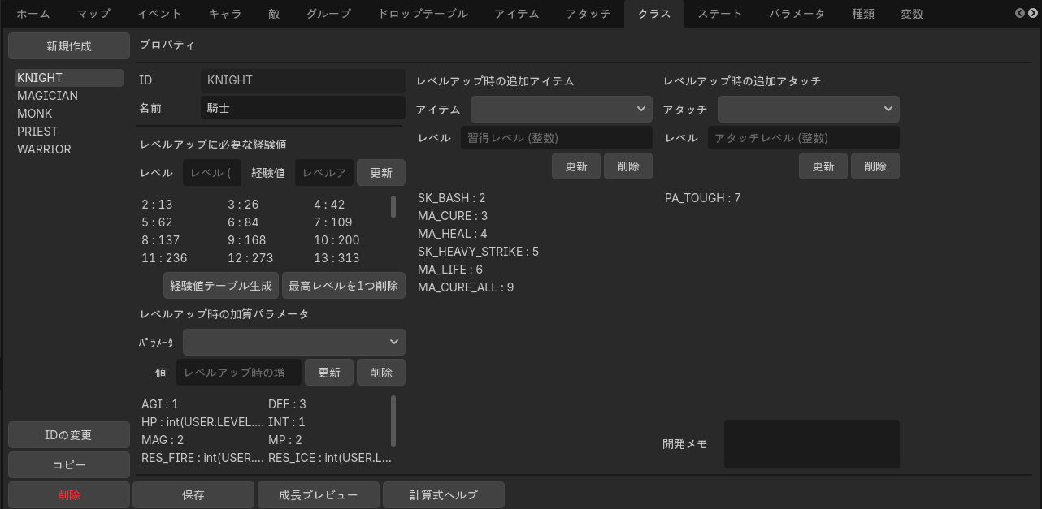Focus the 習得レベル input field
This screenshot has height=509, width=1042.
[x=557, y=138]
